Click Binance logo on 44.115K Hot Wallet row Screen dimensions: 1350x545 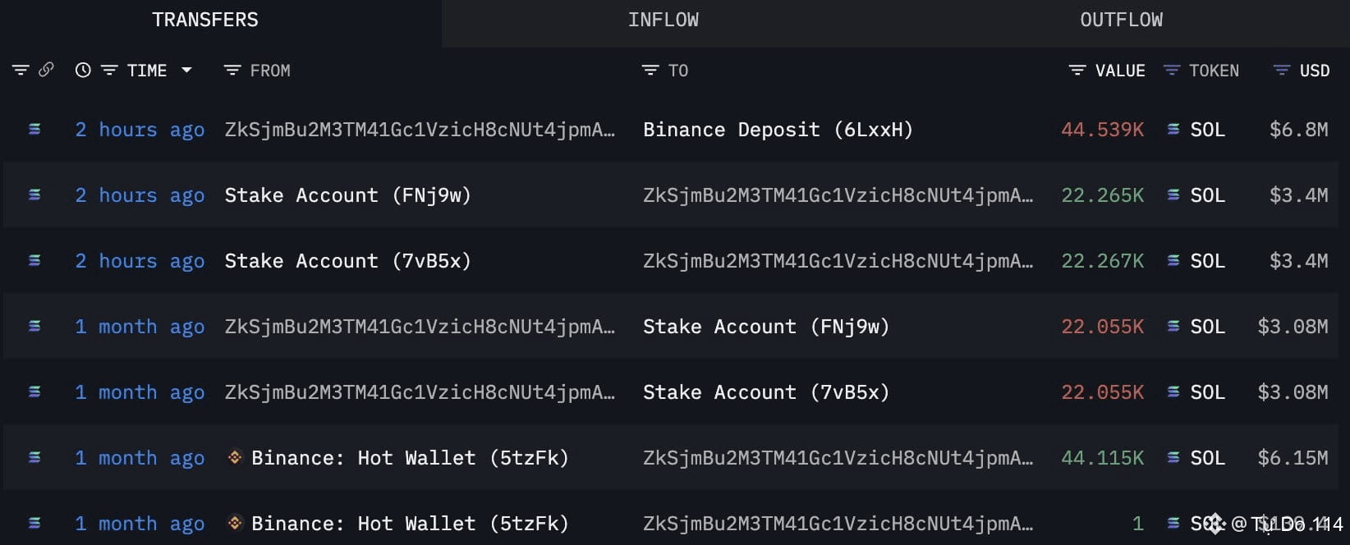235,457
